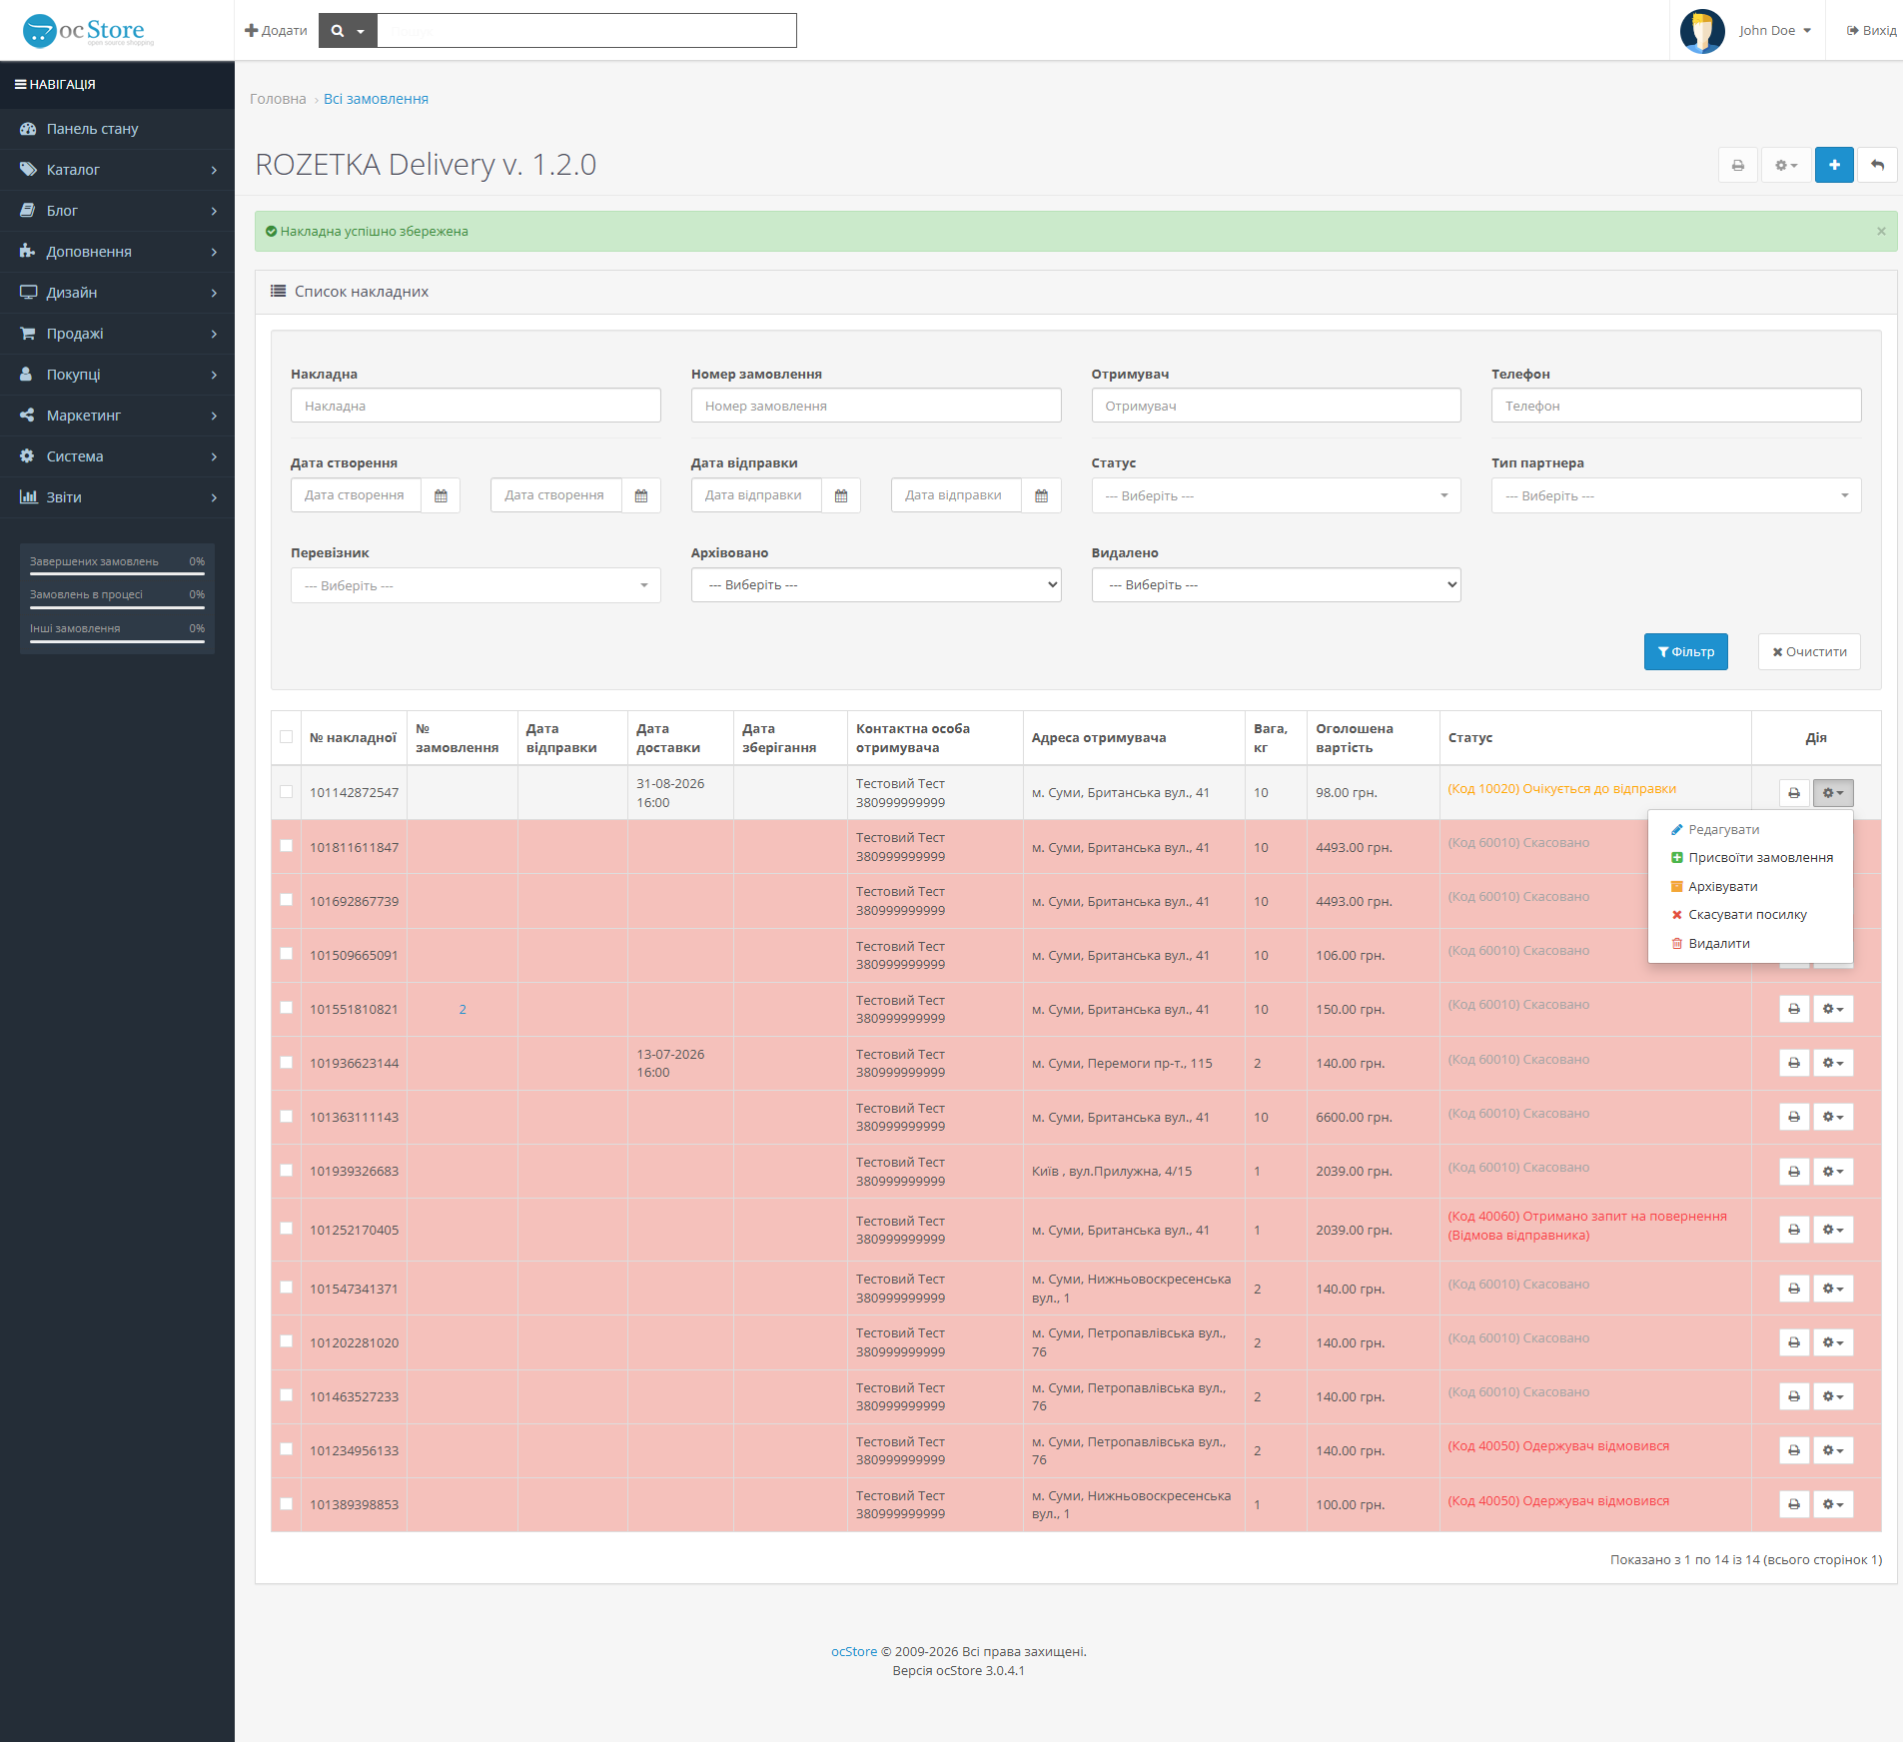
Task: Check the box for invoice 101692867739
Action: click(x=287, y=900)
